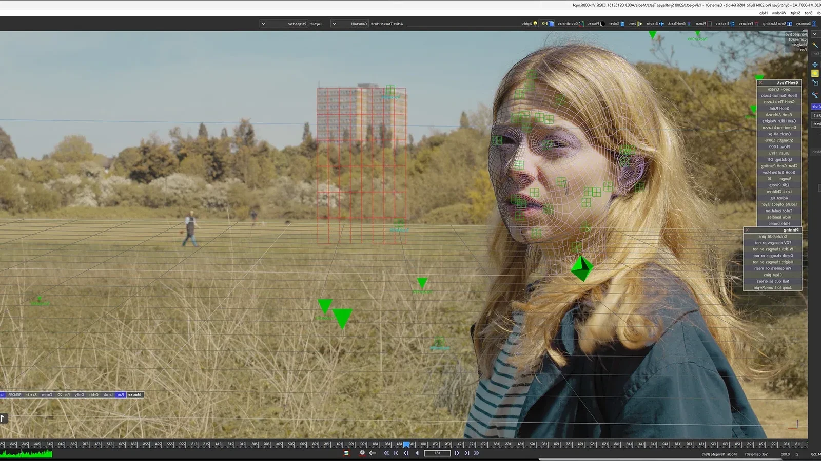821x461 pixels.
Task: Open the Summary room tab
Action: point(806,24)
